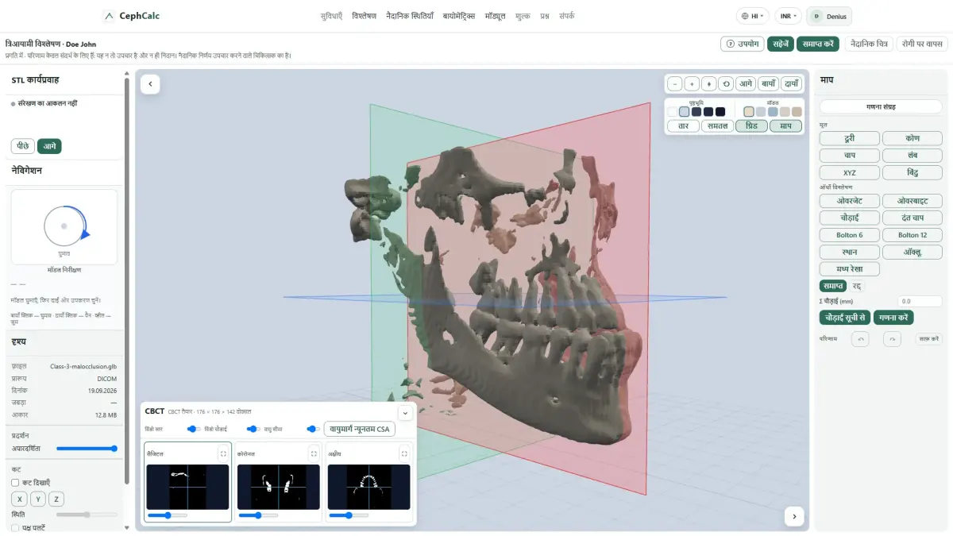Click the next arrow at viewport bottom-right
The height and width of the screenshot is (536, 953).
click(793, 516)
